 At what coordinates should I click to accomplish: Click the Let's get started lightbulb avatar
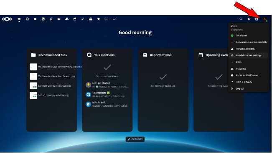click(88, 85)
